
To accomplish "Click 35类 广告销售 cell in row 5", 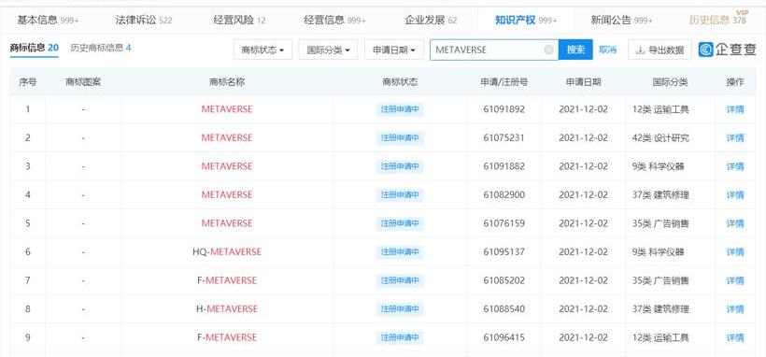I will 660,223.
